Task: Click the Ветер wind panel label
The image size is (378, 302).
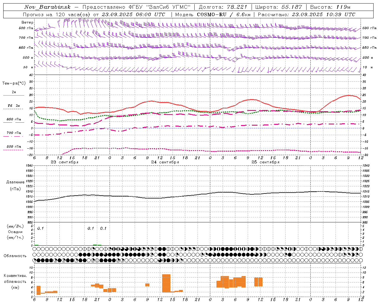Action: tap(27, 22)
